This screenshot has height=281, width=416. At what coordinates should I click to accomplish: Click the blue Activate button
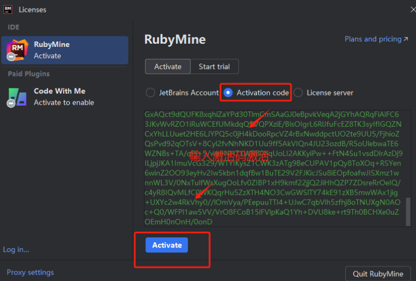[167, 245]
